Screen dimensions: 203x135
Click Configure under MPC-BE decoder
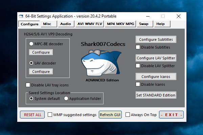(41, 52)
